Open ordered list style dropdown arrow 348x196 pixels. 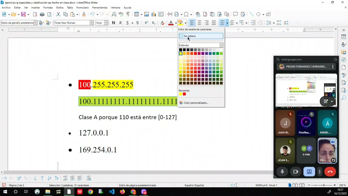pos(237,23)
